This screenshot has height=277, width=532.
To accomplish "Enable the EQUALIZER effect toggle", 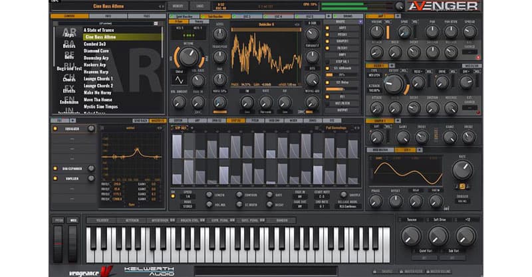I will (x=55, y=130).
